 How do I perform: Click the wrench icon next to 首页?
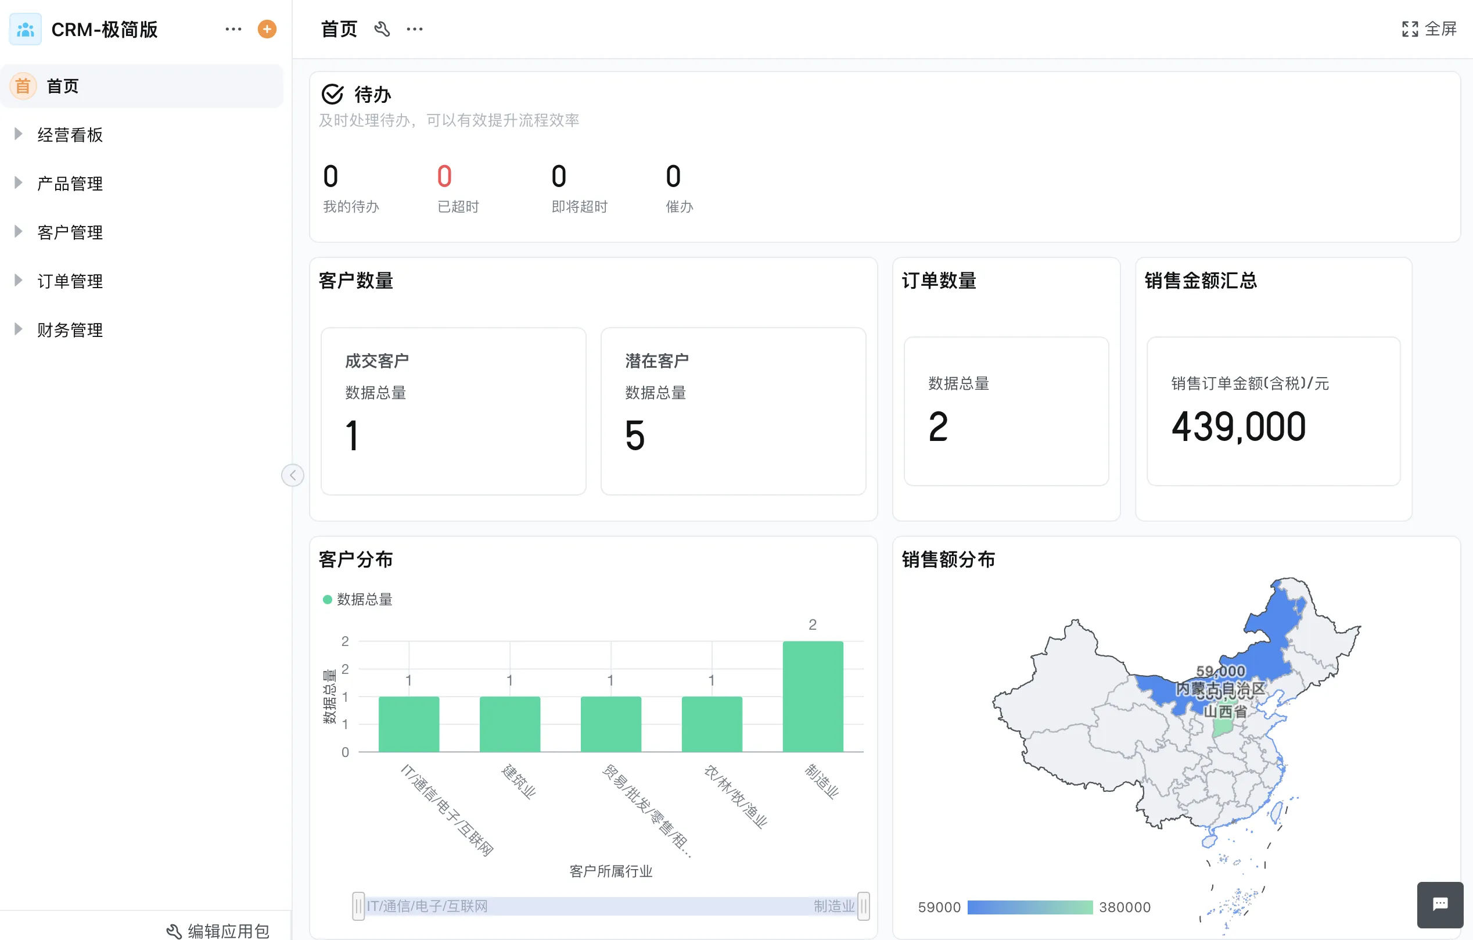382,29
